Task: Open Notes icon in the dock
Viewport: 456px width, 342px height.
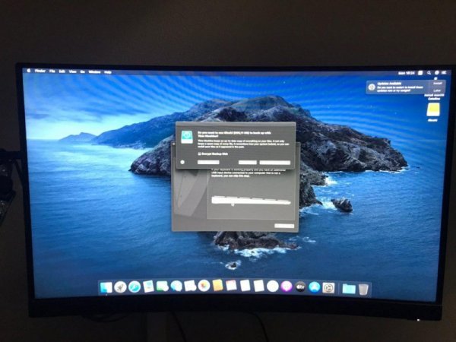Action: (x=258, y=286)
